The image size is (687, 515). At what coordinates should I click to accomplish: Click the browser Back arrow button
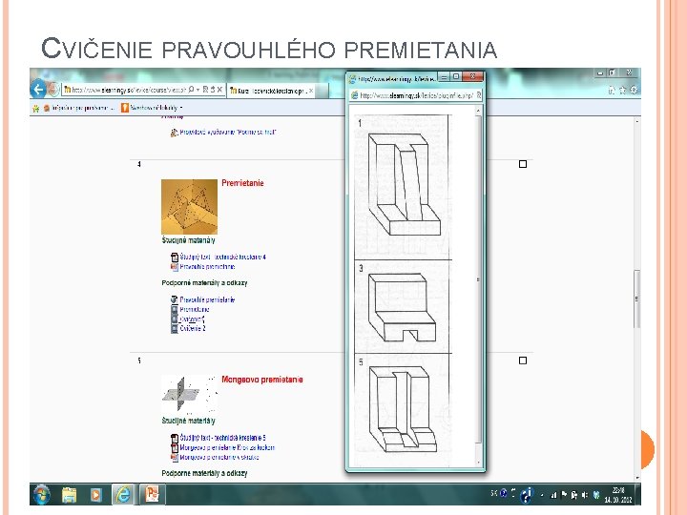pyautogui.click(x=38, y=90)
